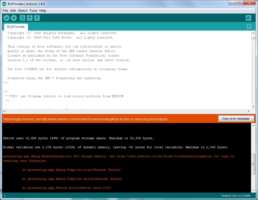Click the console scrollbar thumb
The height and width of the screenshot is (200, 259).
253,164
